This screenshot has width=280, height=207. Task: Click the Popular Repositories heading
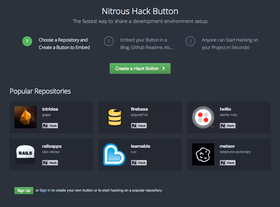(40, 91)
